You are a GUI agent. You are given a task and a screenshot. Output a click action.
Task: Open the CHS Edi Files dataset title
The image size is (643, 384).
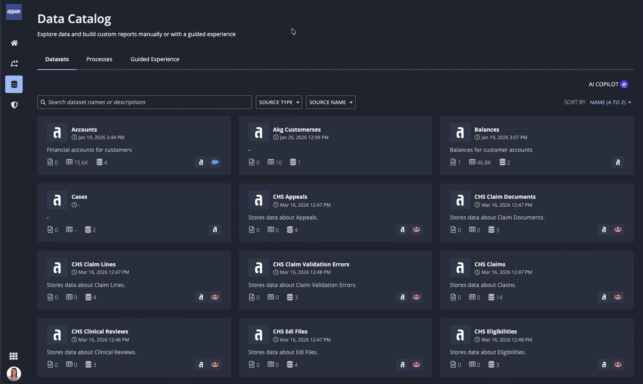click(290, 332)
